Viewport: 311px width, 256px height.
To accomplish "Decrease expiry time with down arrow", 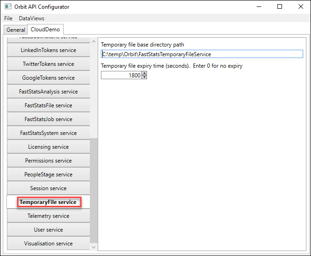I will point(144,77).
